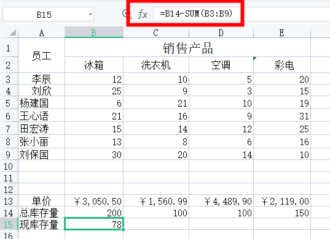Select row 15 header
330x239 pixels.
click(9, 224)
